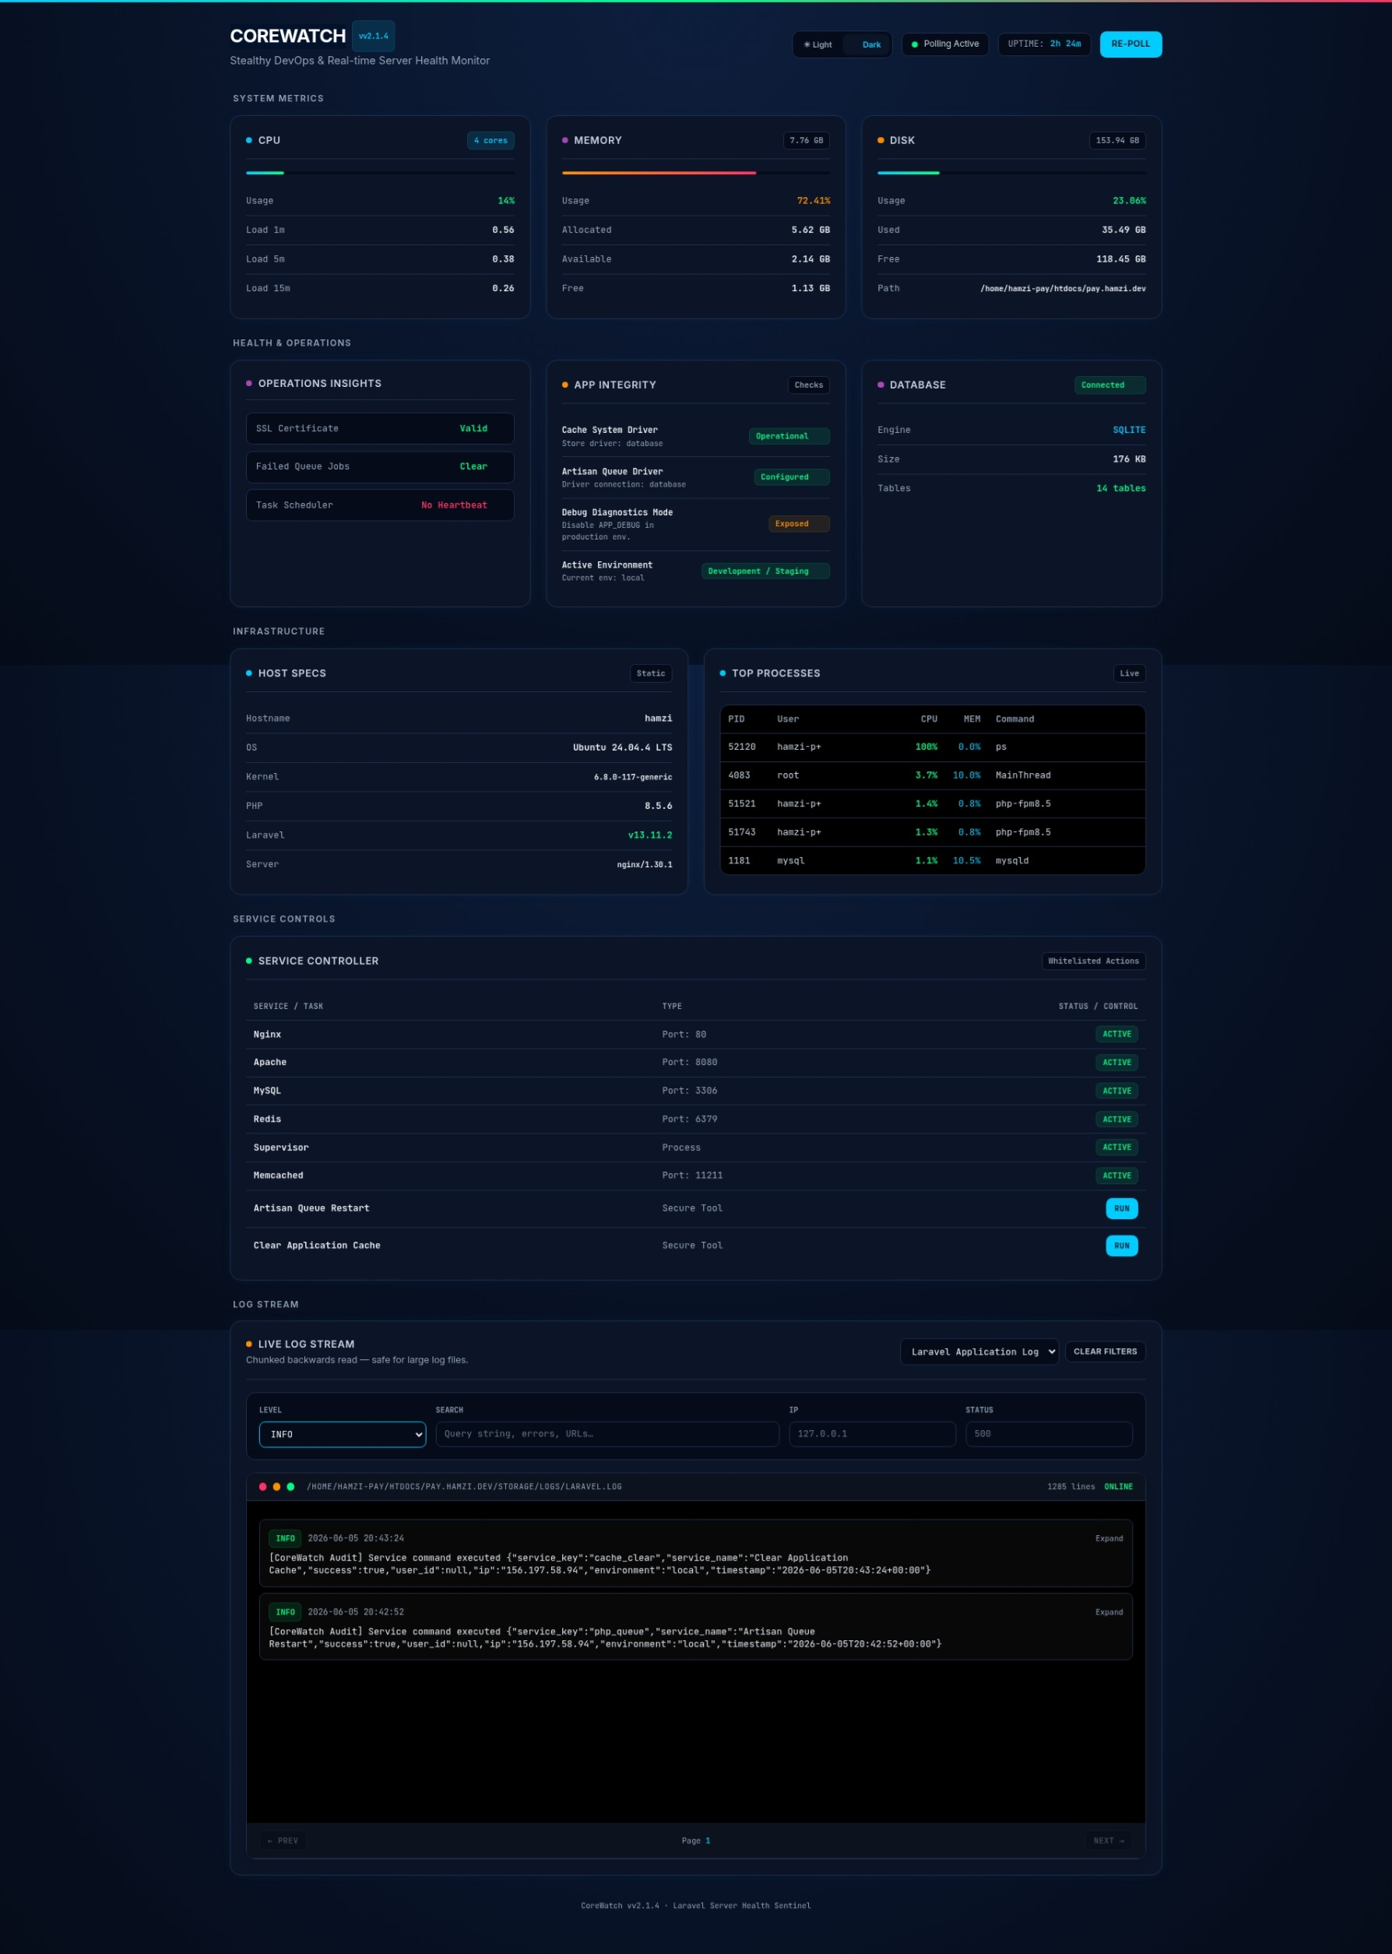Viewport: 1392px width, 1954px height.
Task: Click the 14 tables value
Action: [1120, 489]
